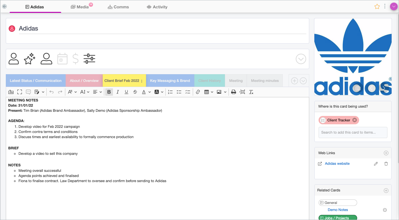Insert a to-do checklist
This screenshot has height=220, width=399.
coord(188,92)
